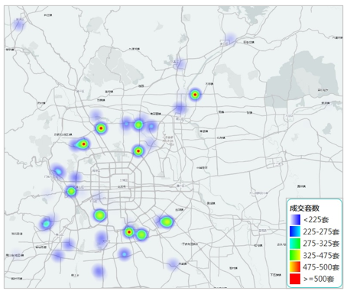
Task: Click the red >=500套 legend swatch
Action: tap(295, 279)
